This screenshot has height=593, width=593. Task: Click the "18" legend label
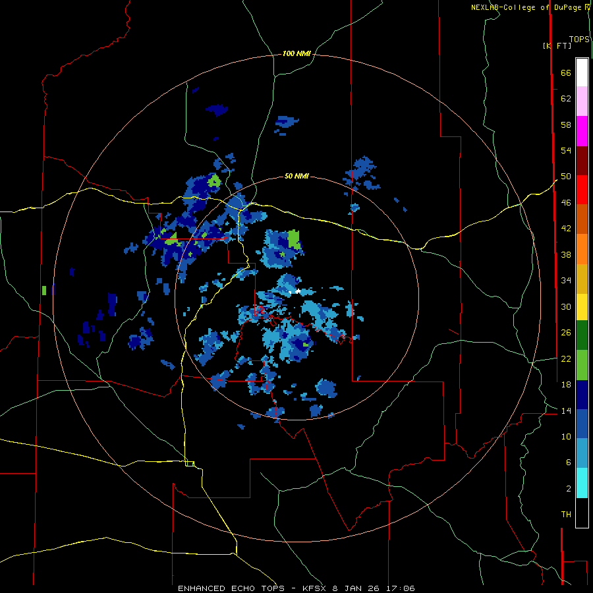pyautogui.click(x=566, y=385)
